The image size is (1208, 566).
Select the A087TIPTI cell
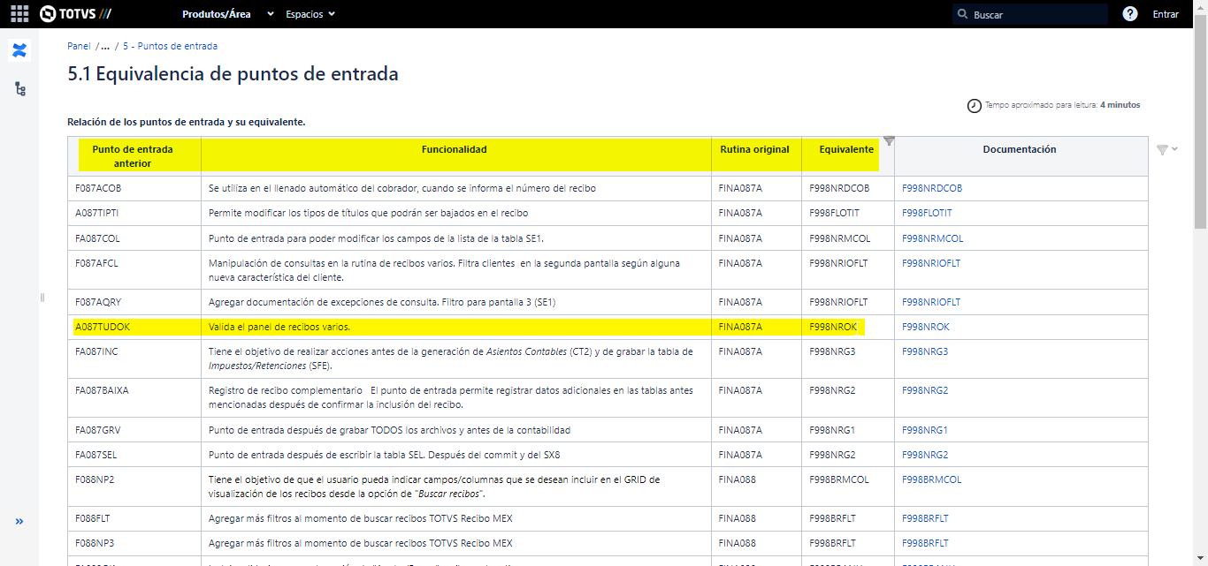tap(134, 213)
